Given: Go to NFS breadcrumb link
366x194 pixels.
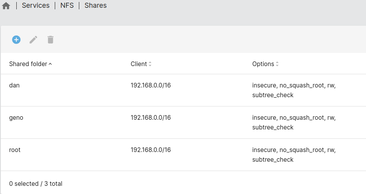Looking at the screenshot, I should [67, 5].
